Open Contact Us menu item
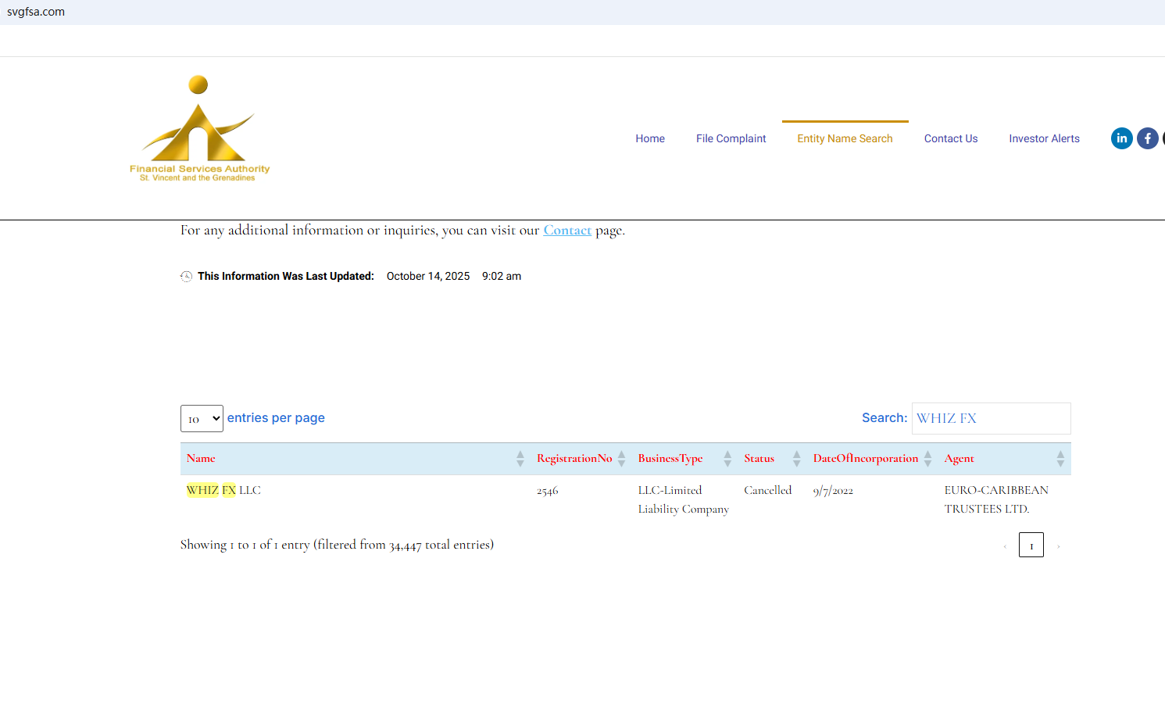1165x712 pixels. point(950,138)
